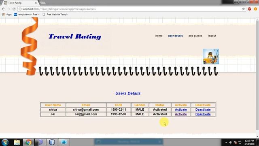Open a new browser tab
259x146 pixels.
click(43, 3)
